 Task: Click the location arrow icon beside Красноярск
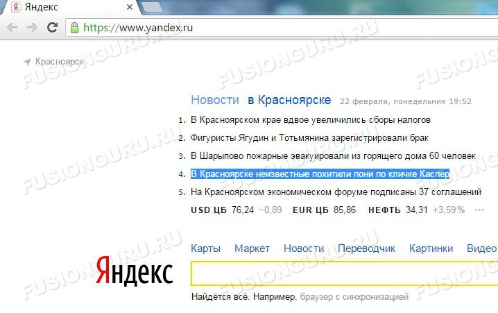coord(27,62)
